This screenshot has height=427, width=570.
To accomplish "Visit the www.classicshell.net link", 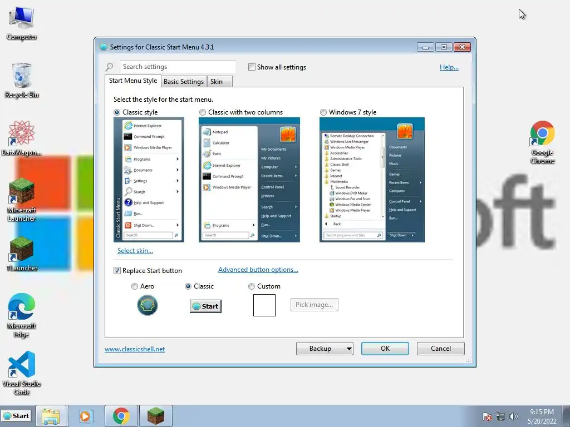I will tap(135, 349).
